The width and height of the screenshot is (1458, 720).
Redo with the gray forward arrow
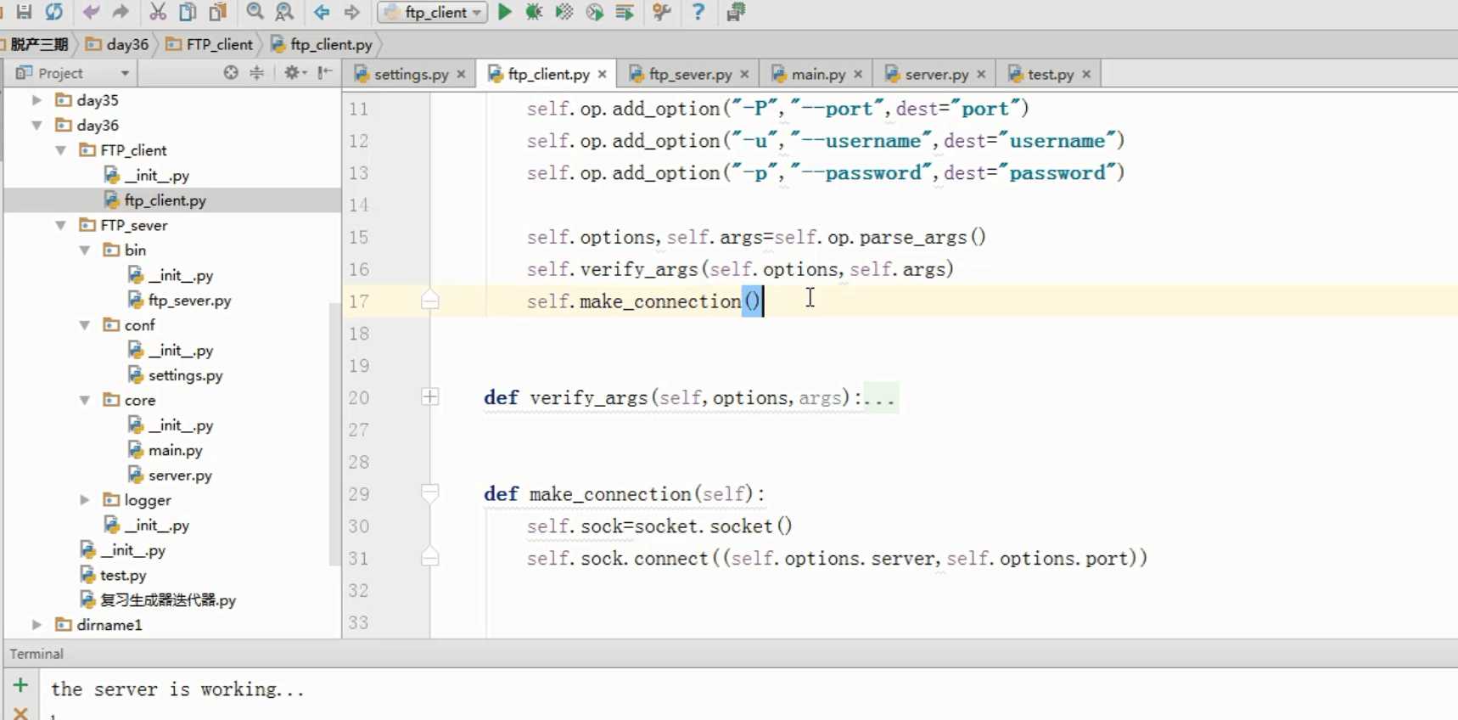pos(121,12)
